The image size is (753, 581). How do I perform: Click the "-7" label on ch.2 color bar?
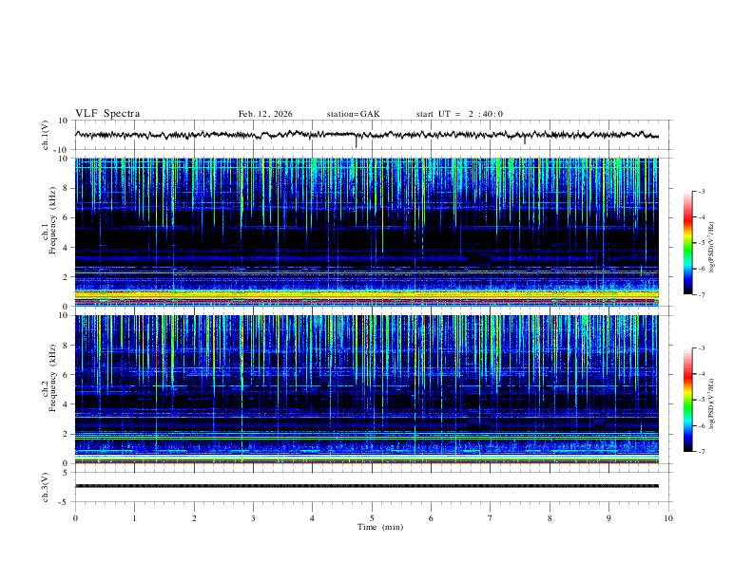click(x=701, y=452)
